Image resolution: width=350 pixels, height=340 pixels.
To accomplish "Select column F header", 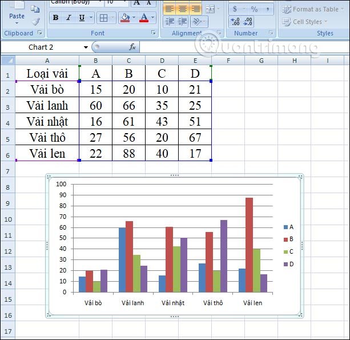I will click(228, 60).
